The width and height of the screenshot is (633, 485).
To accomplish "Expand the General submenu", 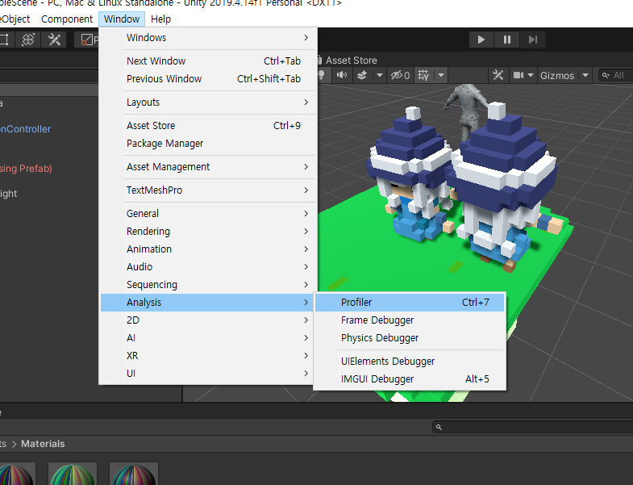I will [x=208, y=214].
